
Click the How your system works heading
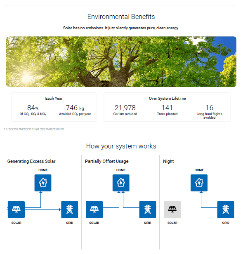(121, 146)
